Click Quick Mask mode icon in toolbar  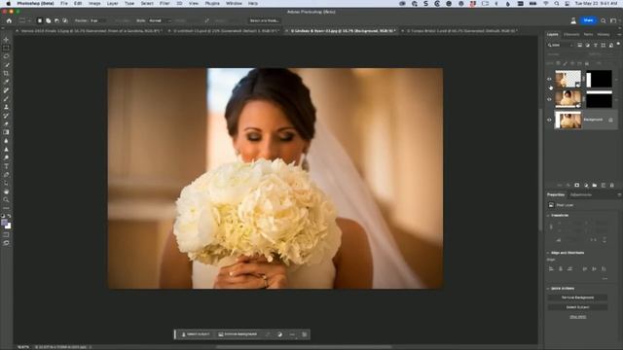tap(6, 234)
